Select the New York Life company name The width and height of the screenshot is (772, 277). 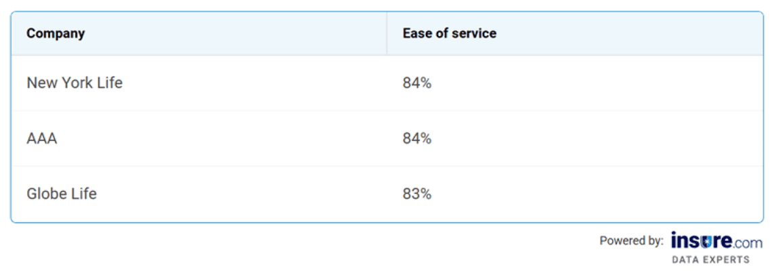click(x=74, y=83)
